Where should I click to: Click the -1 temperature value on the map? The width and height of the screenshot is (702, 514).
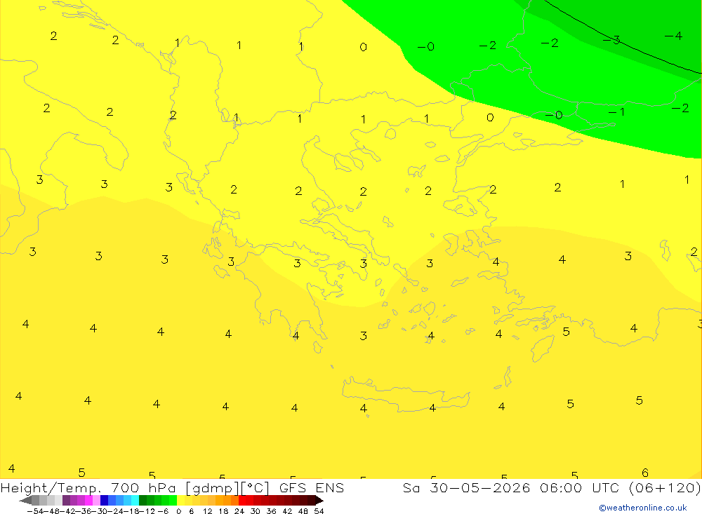(x=616, y=111)
